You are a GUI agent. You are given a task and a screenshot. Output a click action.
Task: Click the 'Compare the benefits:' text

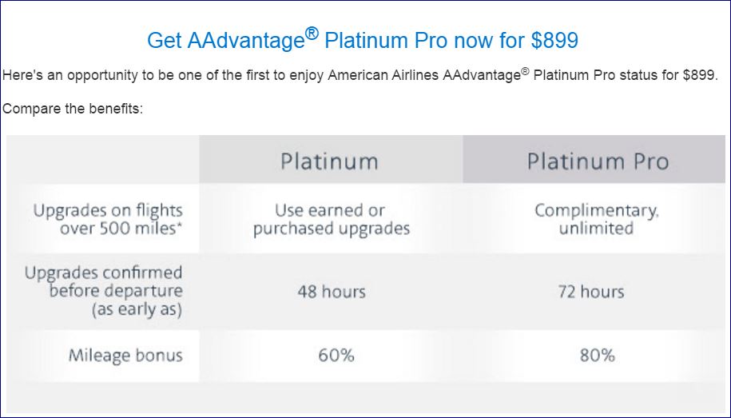(73, 108)
